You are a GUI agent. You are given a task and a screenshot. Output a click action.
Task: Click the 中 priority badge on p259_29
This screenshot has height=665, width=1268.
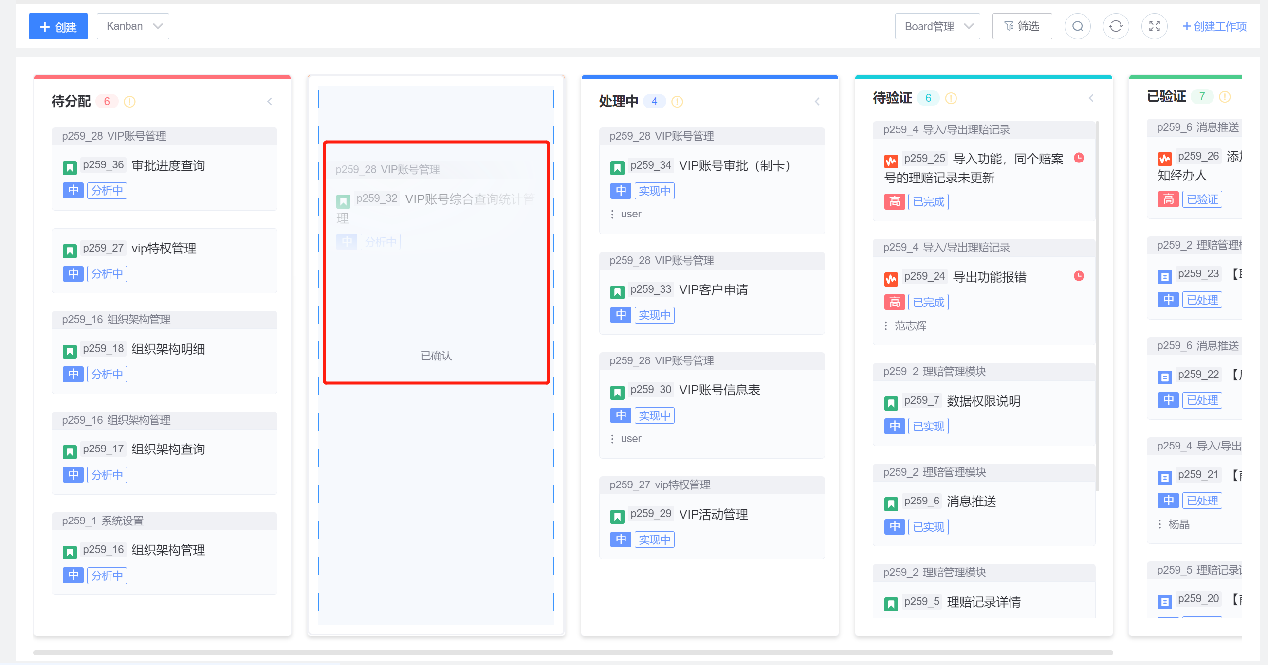pyautogui.click(x=620, y=540)
